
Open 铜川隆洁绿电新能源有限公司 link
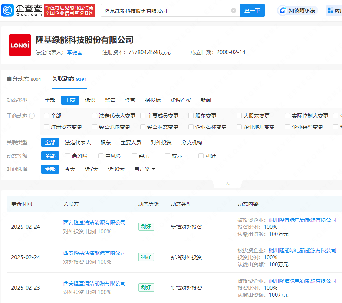coord(303,281)
